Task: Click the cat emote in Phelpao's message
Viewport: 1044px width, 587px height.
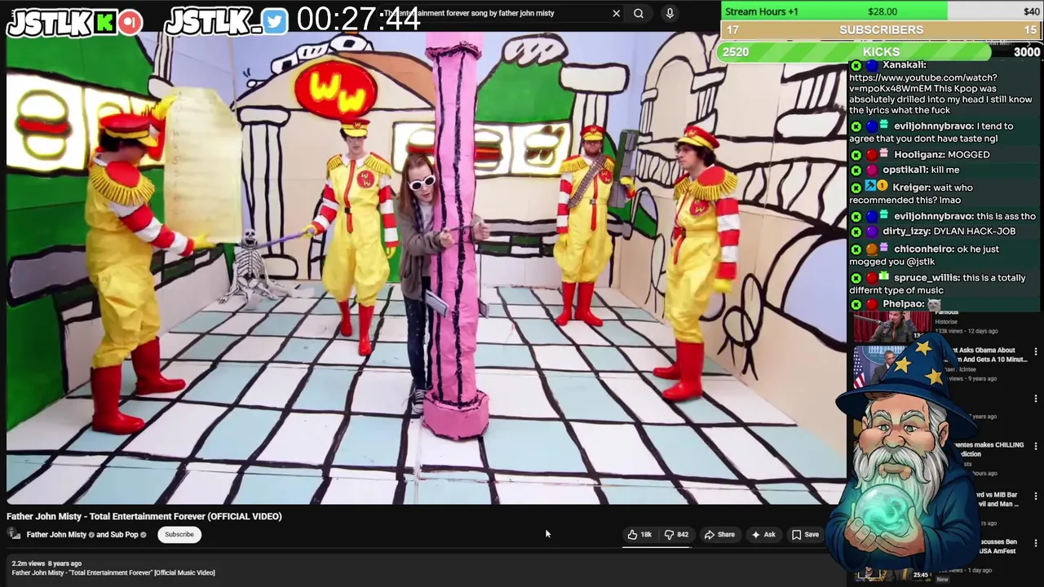Action: pyautogui.click(x=934, y=304)
